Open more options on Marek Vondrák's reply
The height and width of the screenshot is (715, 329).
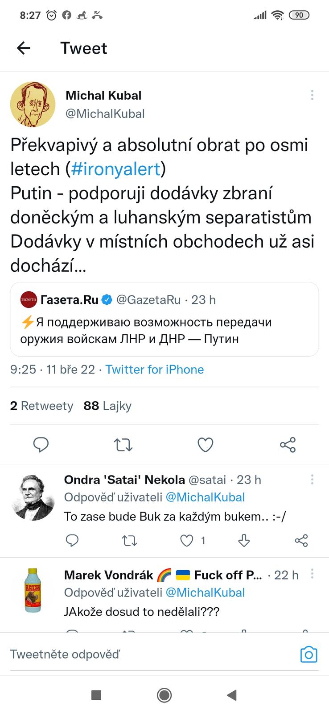(x=312, y=573)
